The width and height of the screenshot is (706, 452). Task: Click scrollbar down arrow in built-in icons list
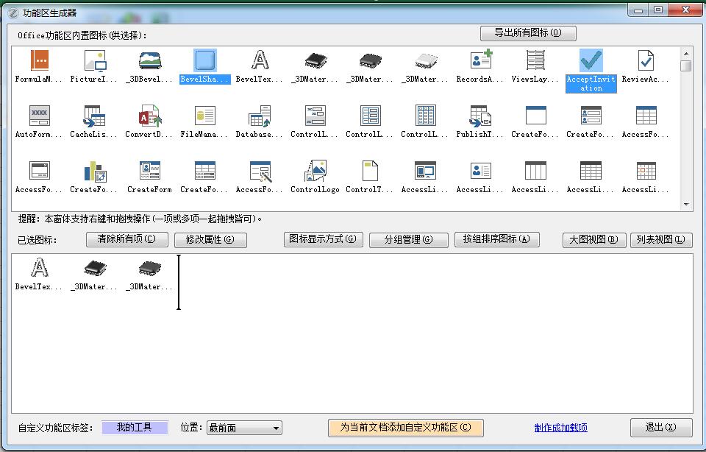(x=686, y=205)
